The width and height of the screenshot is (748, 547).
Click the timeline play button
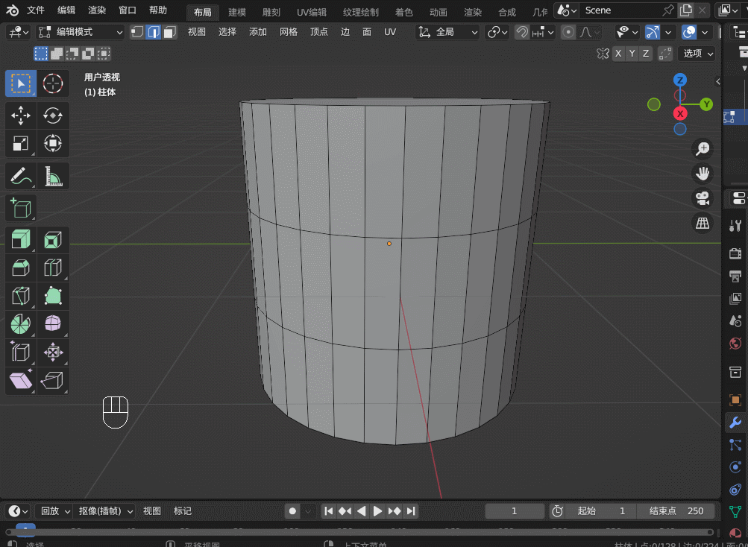(378, 510)
